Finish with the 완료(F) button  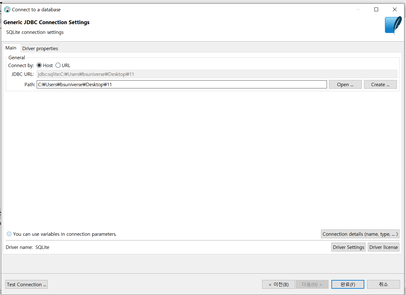pyautogui.click(x=348, y=284)
